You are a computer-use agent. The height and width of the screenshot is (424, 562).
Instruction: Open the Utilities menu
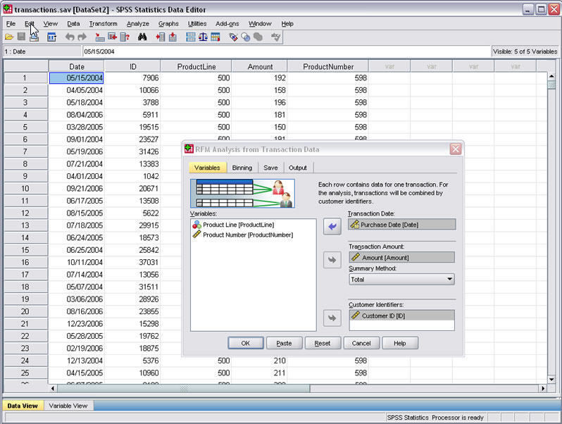(x=197, y=24)
